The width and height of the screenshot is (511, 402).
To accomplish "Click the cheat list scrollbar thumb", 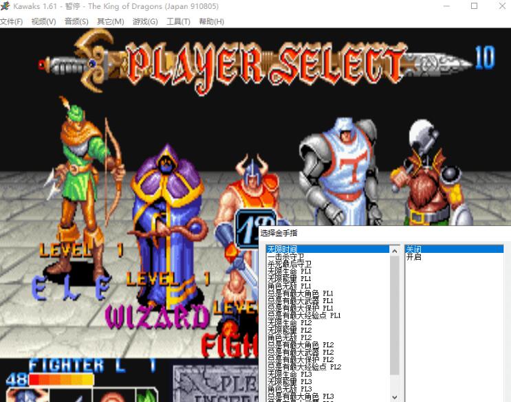I will click(x=394, y=315).
